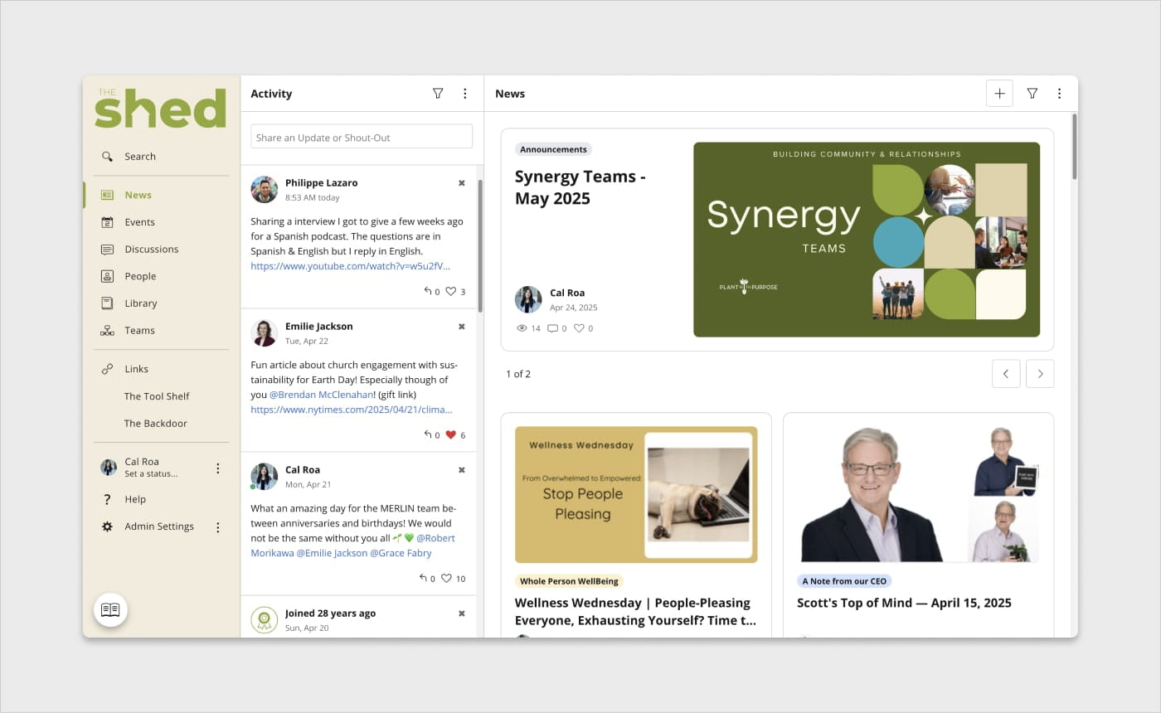
Task: Click the book icon floating button
Action: pos(110,610)
